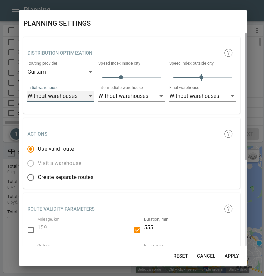Open help for Distribution Optimization section

228,53
